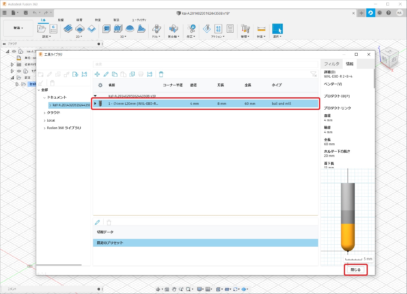
Task: Switch to the フィルタ tab
Action: coord(332,64)
